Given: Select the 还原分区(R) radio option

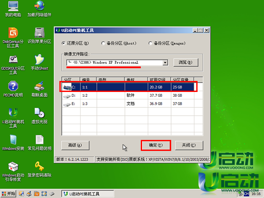Looking at the screenshot, I should (75, 43).
